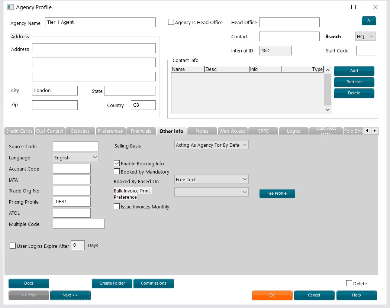This screenshot has height=308, width=390.
Task: Click the Docs button
Action: click(29, 283)
